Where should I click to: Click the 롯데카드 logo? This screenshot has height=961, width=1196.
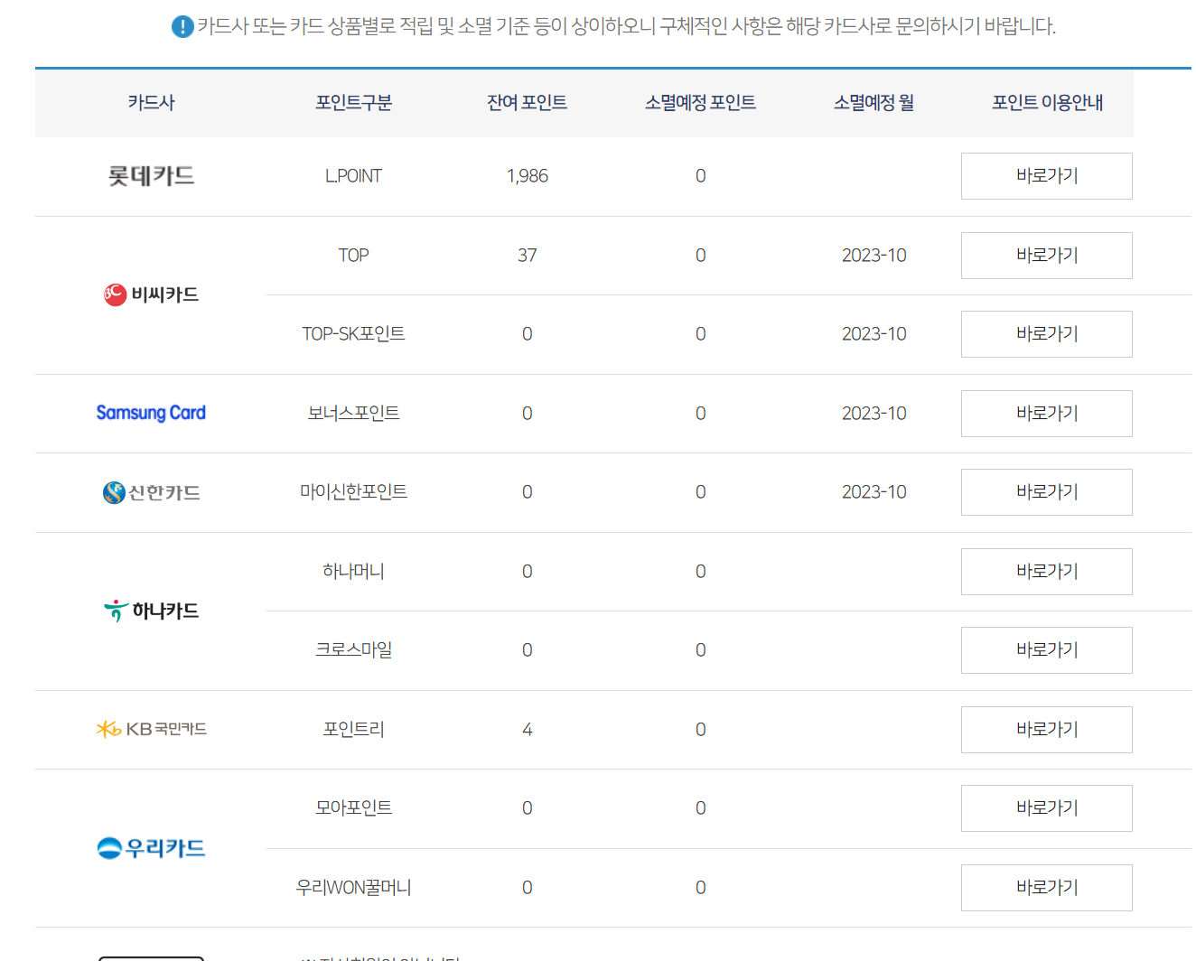151,176
